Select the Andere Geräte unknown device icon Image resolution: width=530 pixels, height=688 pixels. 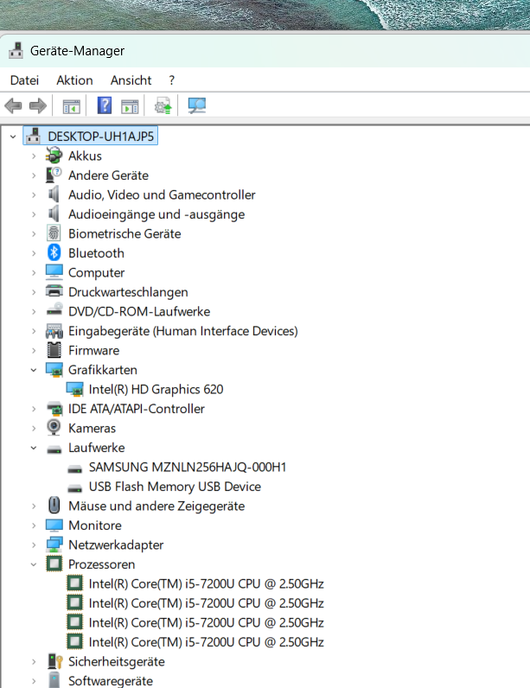[54, 175]
